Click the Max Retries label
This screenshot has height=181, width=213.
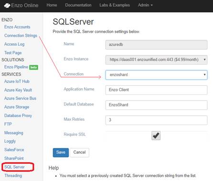point(74,119)
